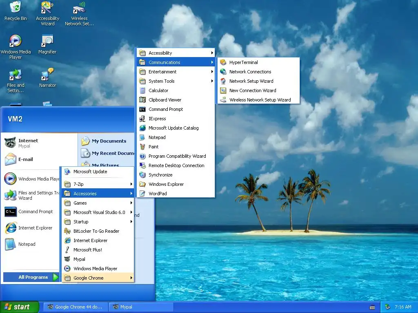Click the All Programs button
The image size is (418, 313).
point(31,277)
